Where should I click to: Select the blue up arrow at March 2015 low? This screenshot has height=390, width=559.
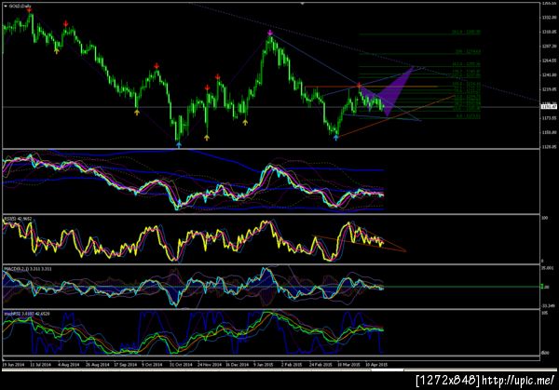coord(335,137)
